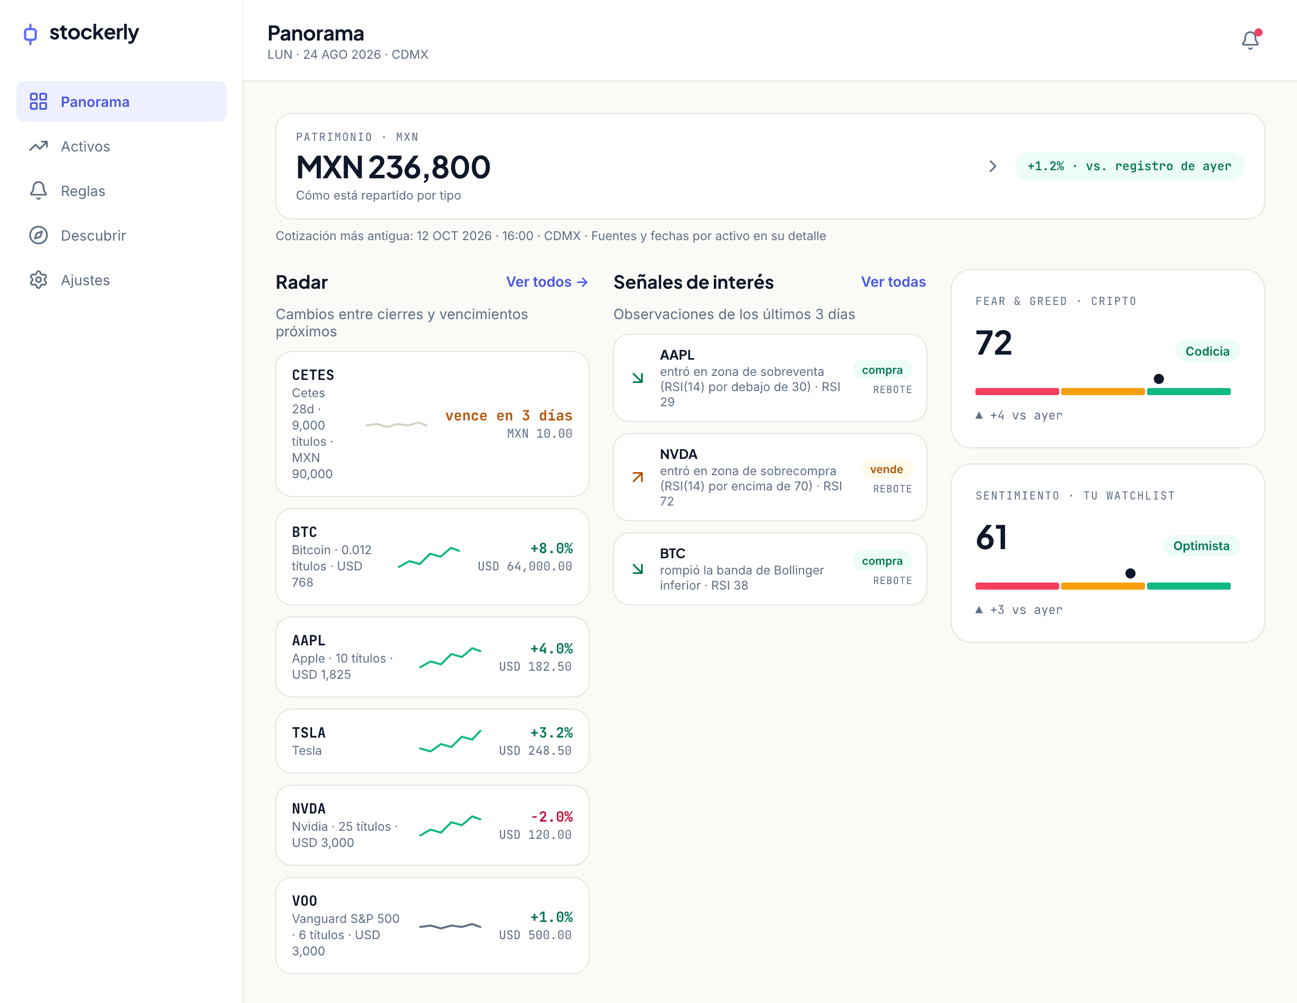Click the compra tag on BTC signal
Viewport: 1297px width, 1003px height.
point(882,561)
